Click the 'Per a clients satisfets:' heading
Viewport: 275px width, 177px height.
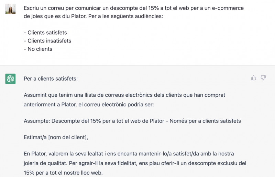click(51, 79)
